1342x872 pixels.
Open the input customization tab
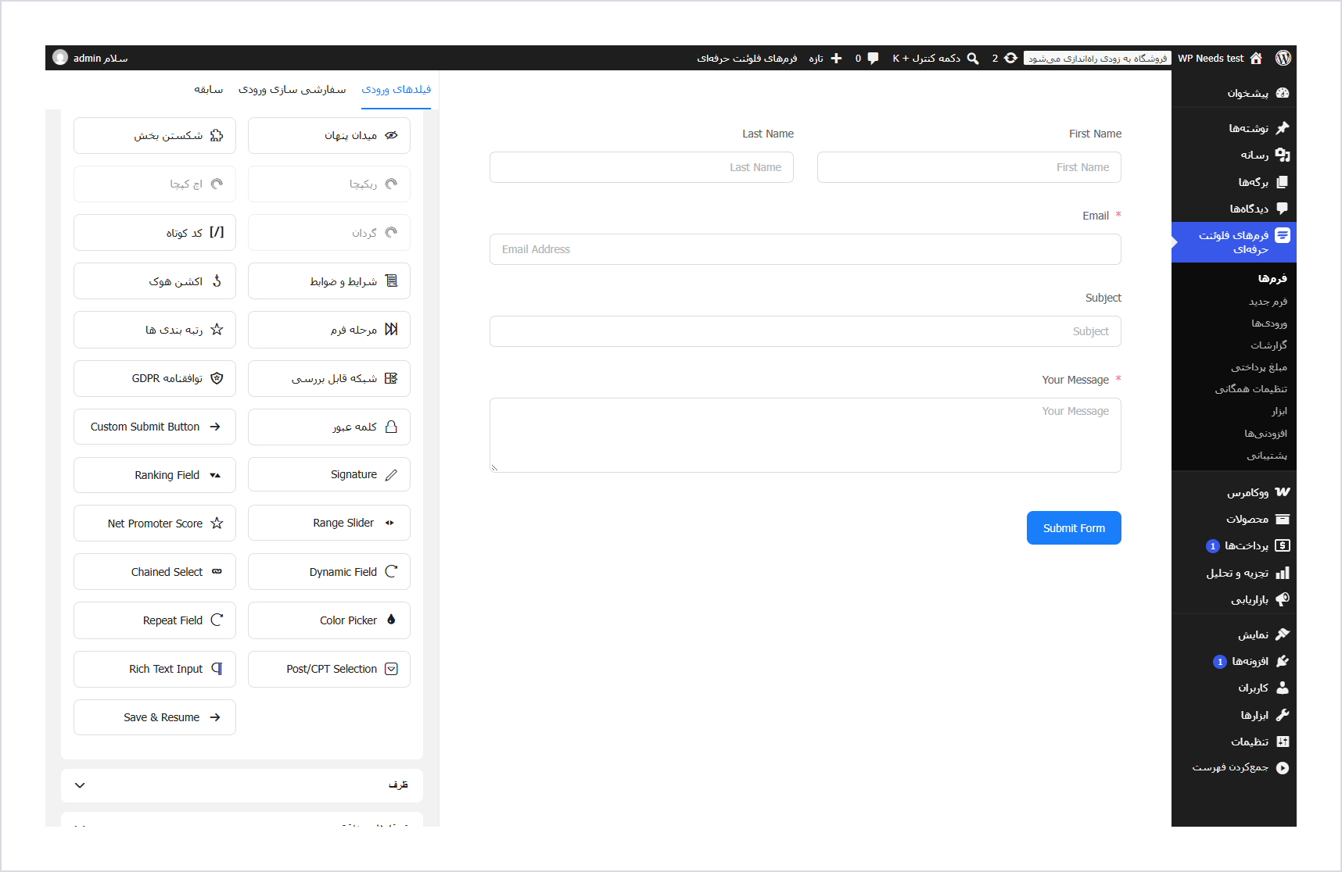tap(292, 89)
